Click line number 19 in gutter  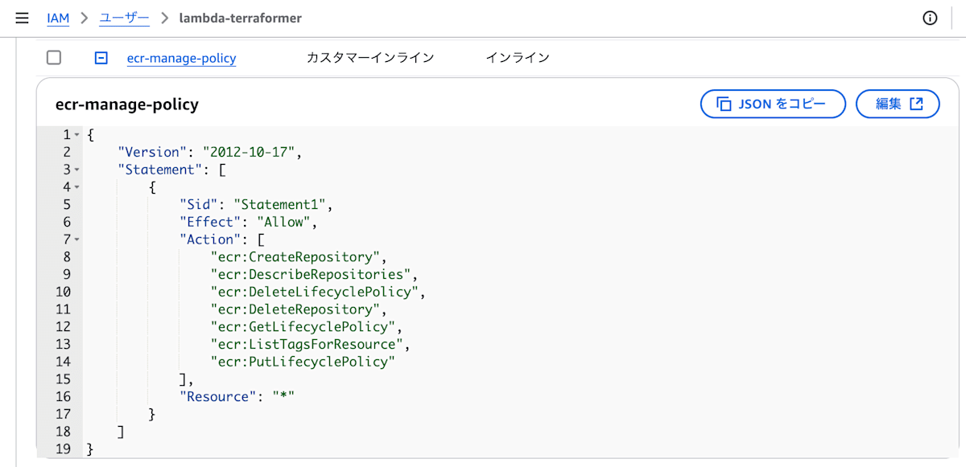(x=63, y=449)
